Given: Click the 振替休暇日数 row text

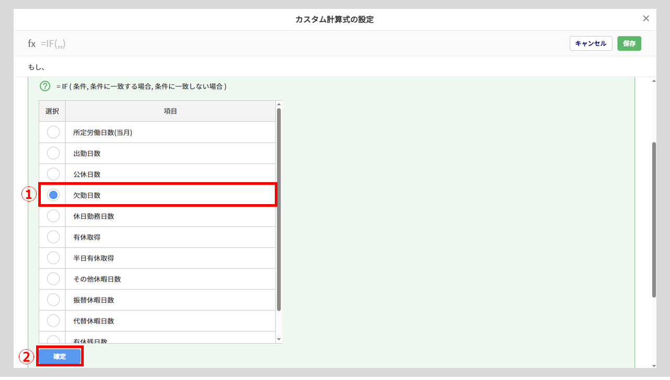Looking at the screenshot, I should click(94, 300).
